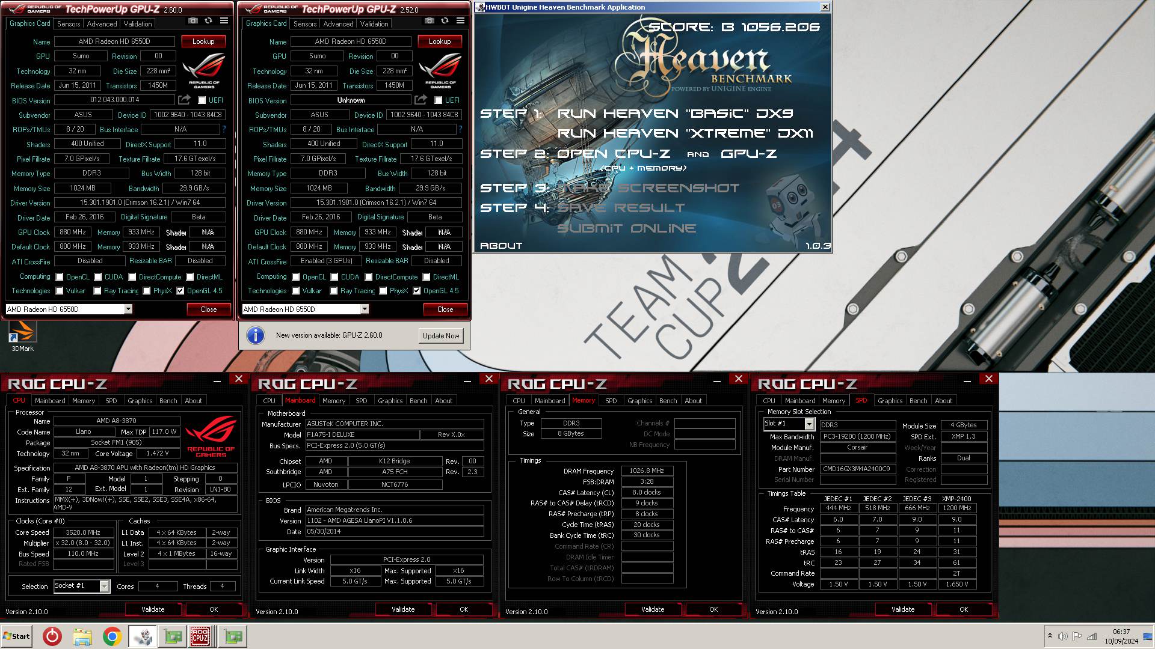The width and height of the screenshot is (1155, 649).
Task: Expand GPU selector dropdown in GPU-Z 2.52.0
Action: point(365,309)
